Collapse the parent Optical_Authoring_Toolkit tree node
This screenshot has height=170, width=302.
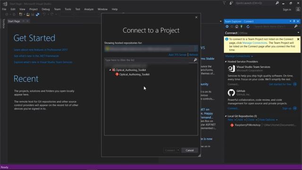pos(110,70)
